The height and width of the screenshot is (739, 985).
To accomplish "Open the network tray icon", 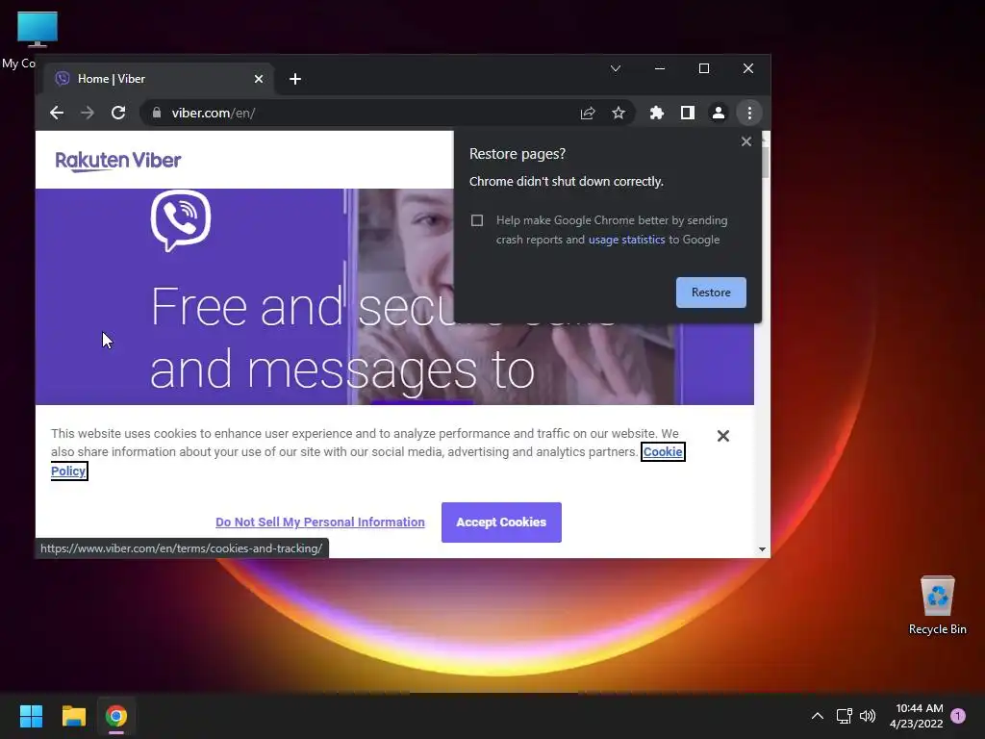I will point(844,716).
